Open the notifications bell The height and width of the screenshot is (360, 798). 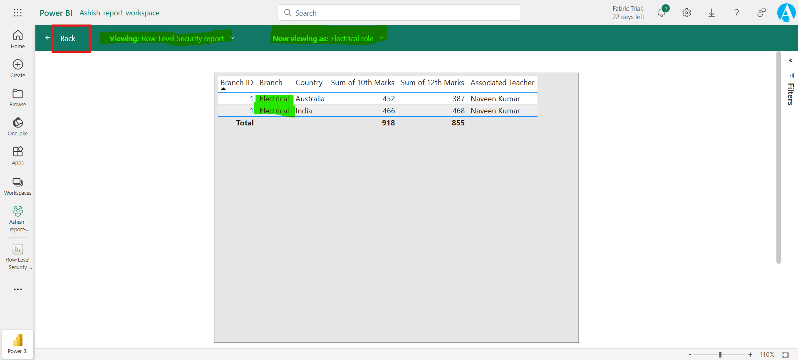[x=662, y=13]
